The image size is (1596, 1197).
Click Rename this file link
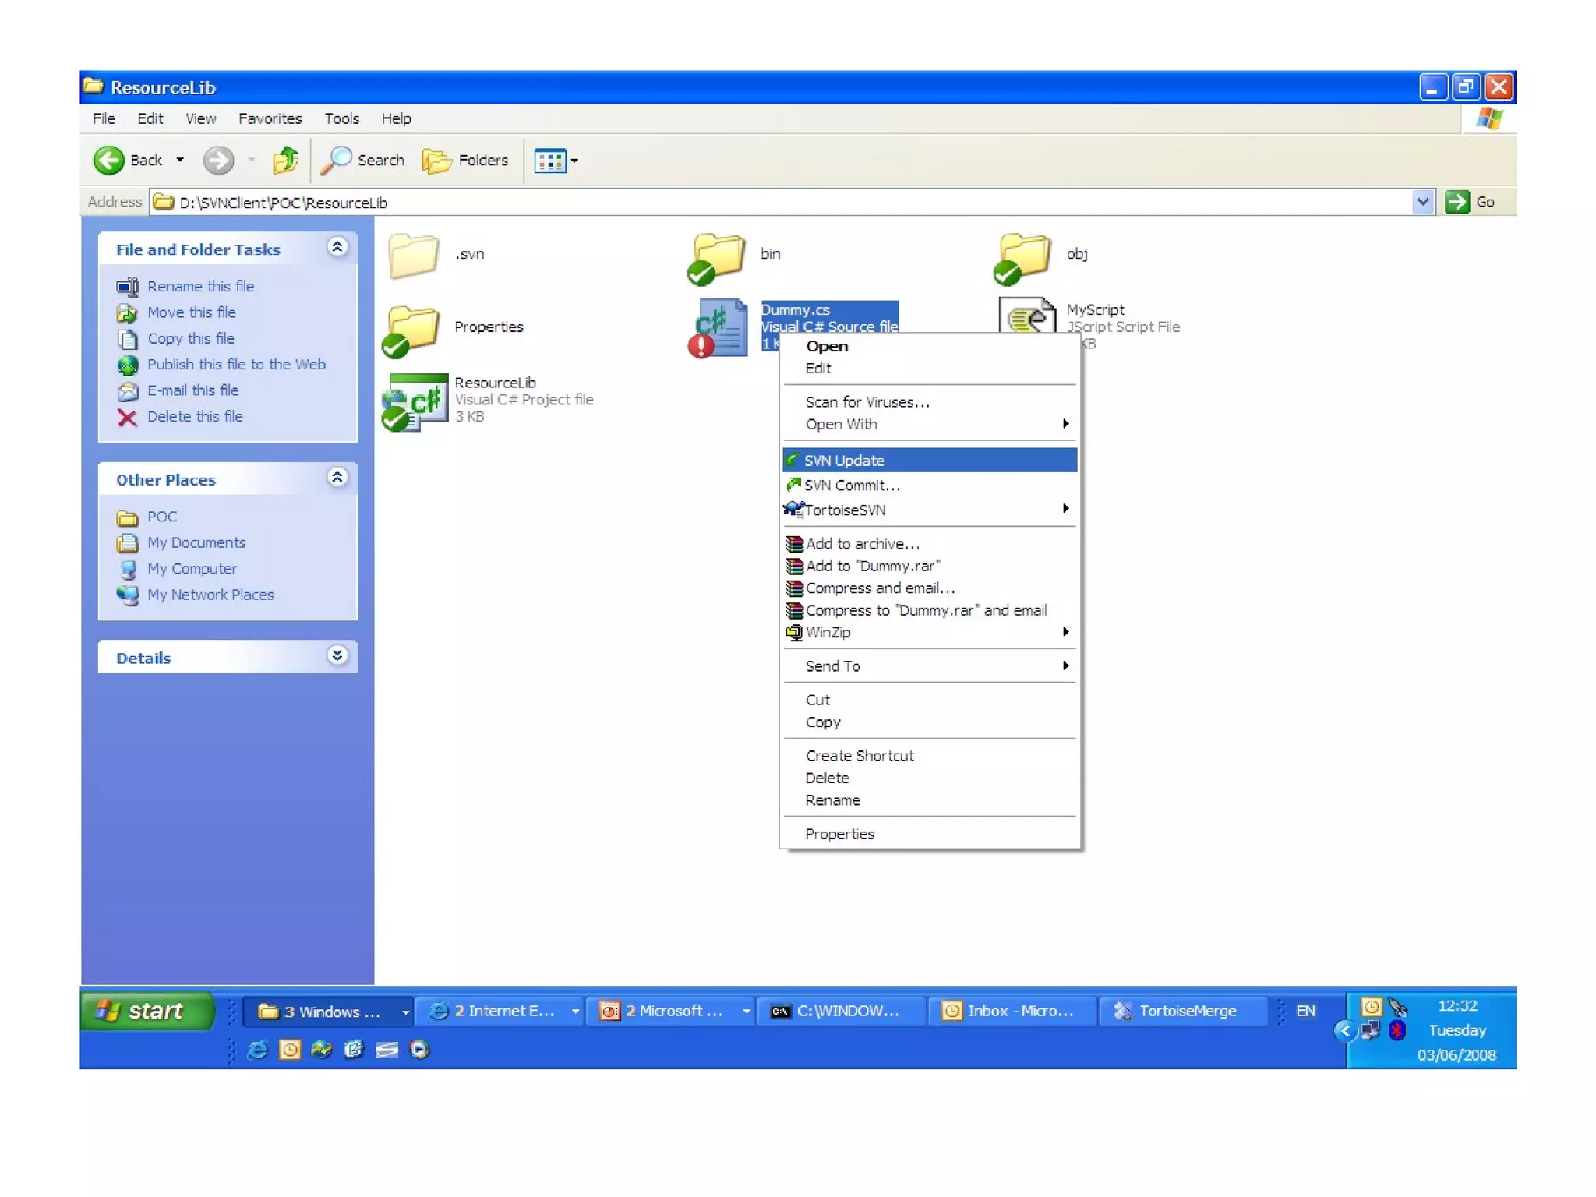[x=200, y=286]
